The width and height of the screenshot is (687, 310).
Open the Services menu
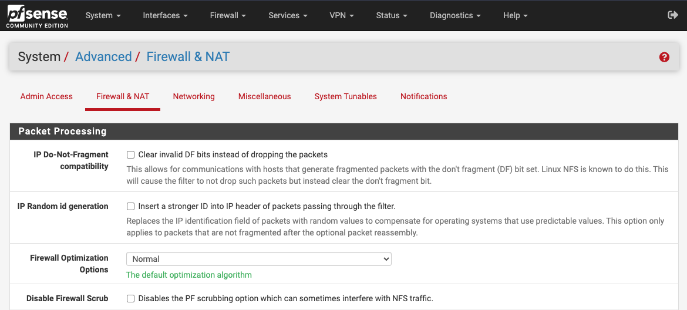(x=288, y=15)
